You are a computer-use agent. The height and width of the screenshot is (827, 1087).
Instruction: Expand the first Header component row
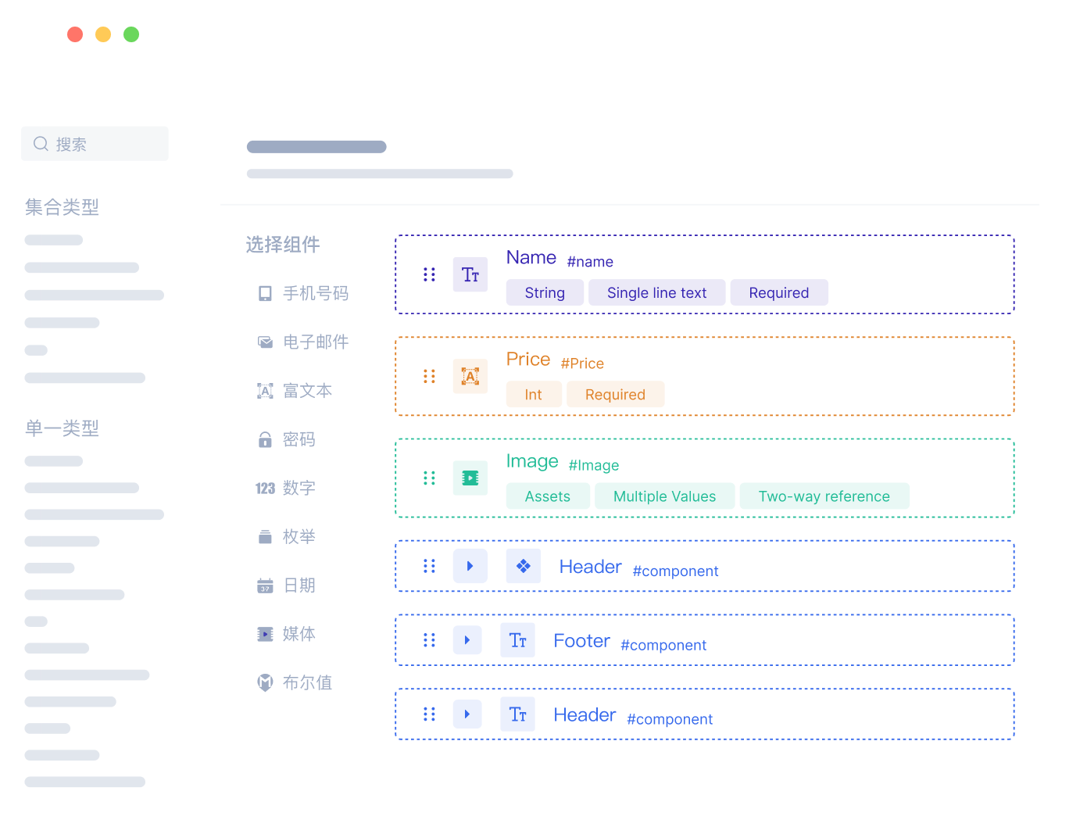tap(470, 566)
